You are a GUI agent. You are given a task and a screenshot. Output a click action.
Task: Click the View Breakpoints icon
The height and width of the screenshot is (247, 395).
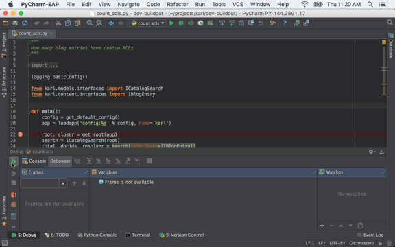pyautogui.click(x=14, y=195)
